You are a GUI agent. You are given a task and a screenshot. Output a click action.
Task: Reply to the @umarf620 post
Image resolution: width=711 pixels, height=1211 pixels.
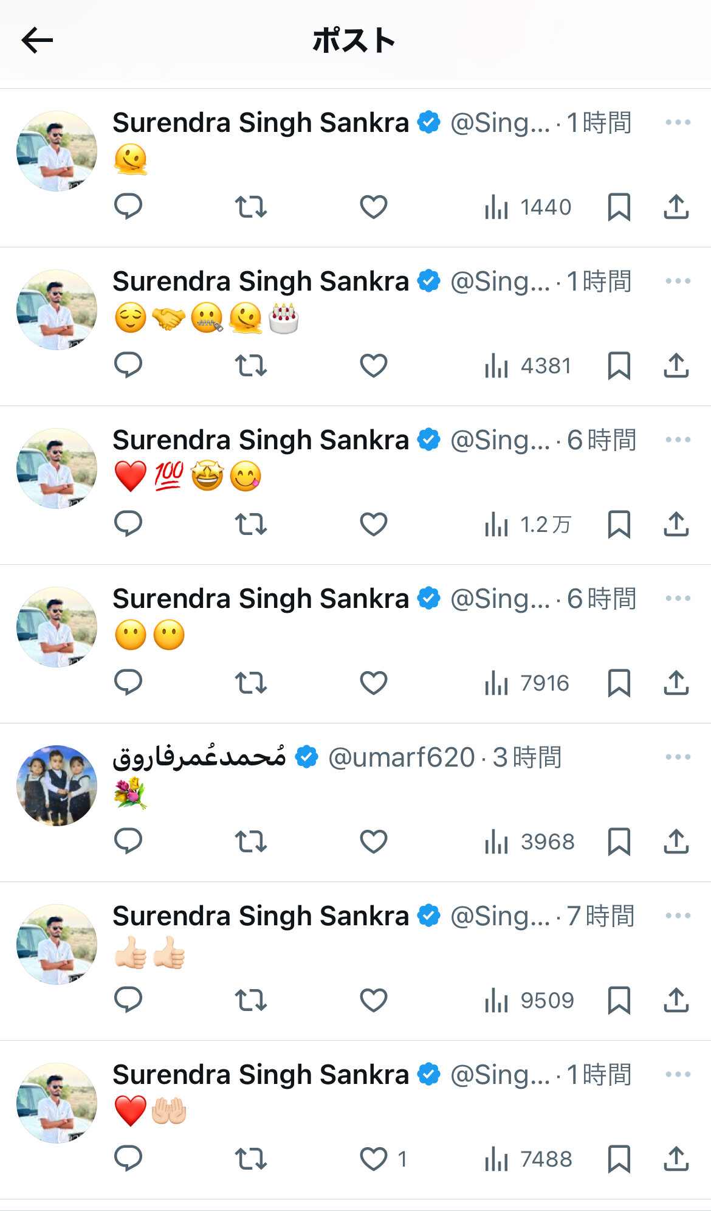click(128, 841)
